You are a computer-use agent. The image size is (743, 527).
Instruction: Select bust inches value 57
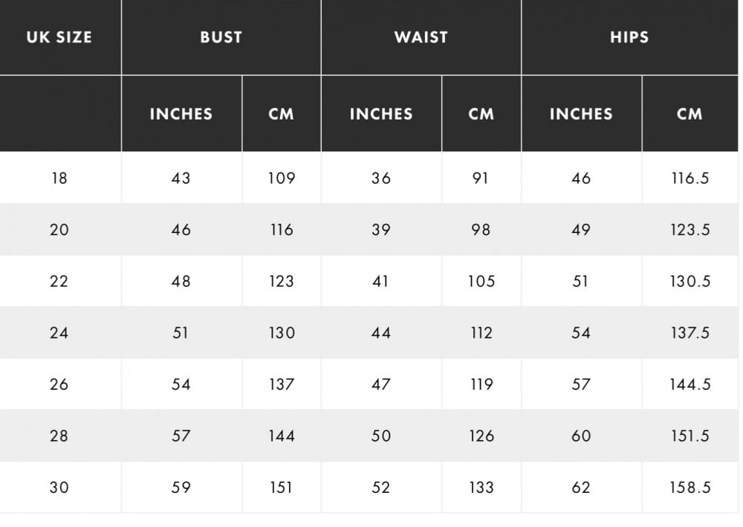[181, 436]
